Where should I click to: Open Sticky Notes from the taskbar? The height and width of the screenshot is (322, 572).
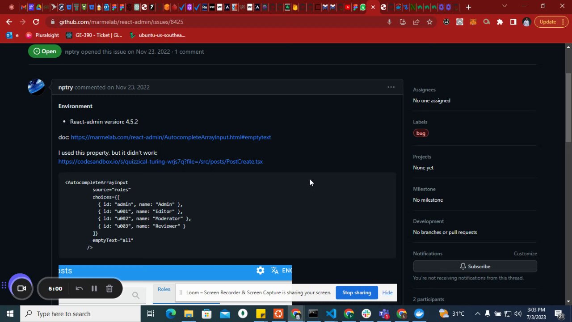pos(260,314)
